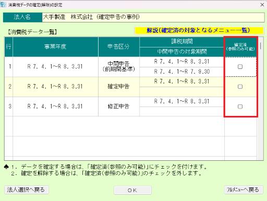Click the 法人名 field showing 大手製造 株式会社
The width and height of the screenshot is (267, 201).
coord(153,17)
